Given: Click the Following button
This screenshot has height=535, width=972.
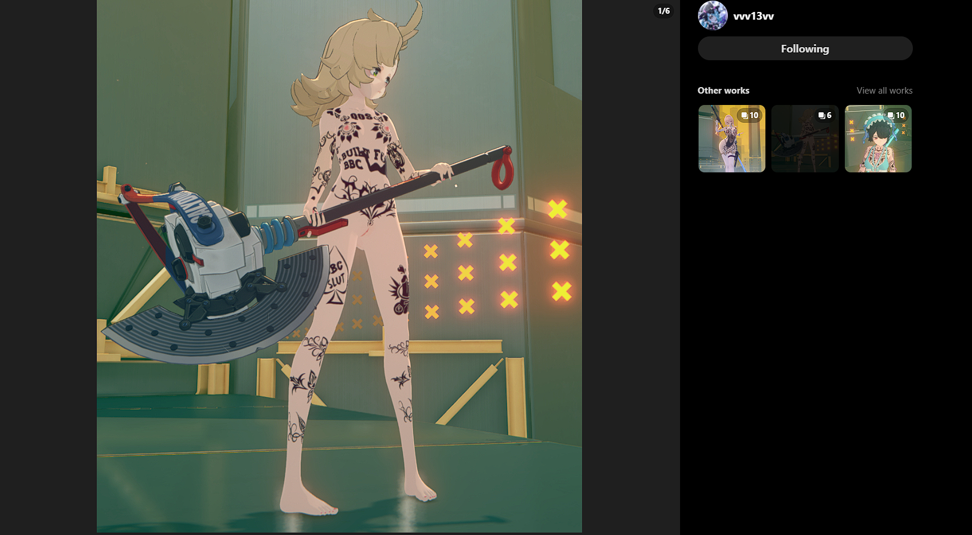Looking at the screenshot, I should [805, 48].
